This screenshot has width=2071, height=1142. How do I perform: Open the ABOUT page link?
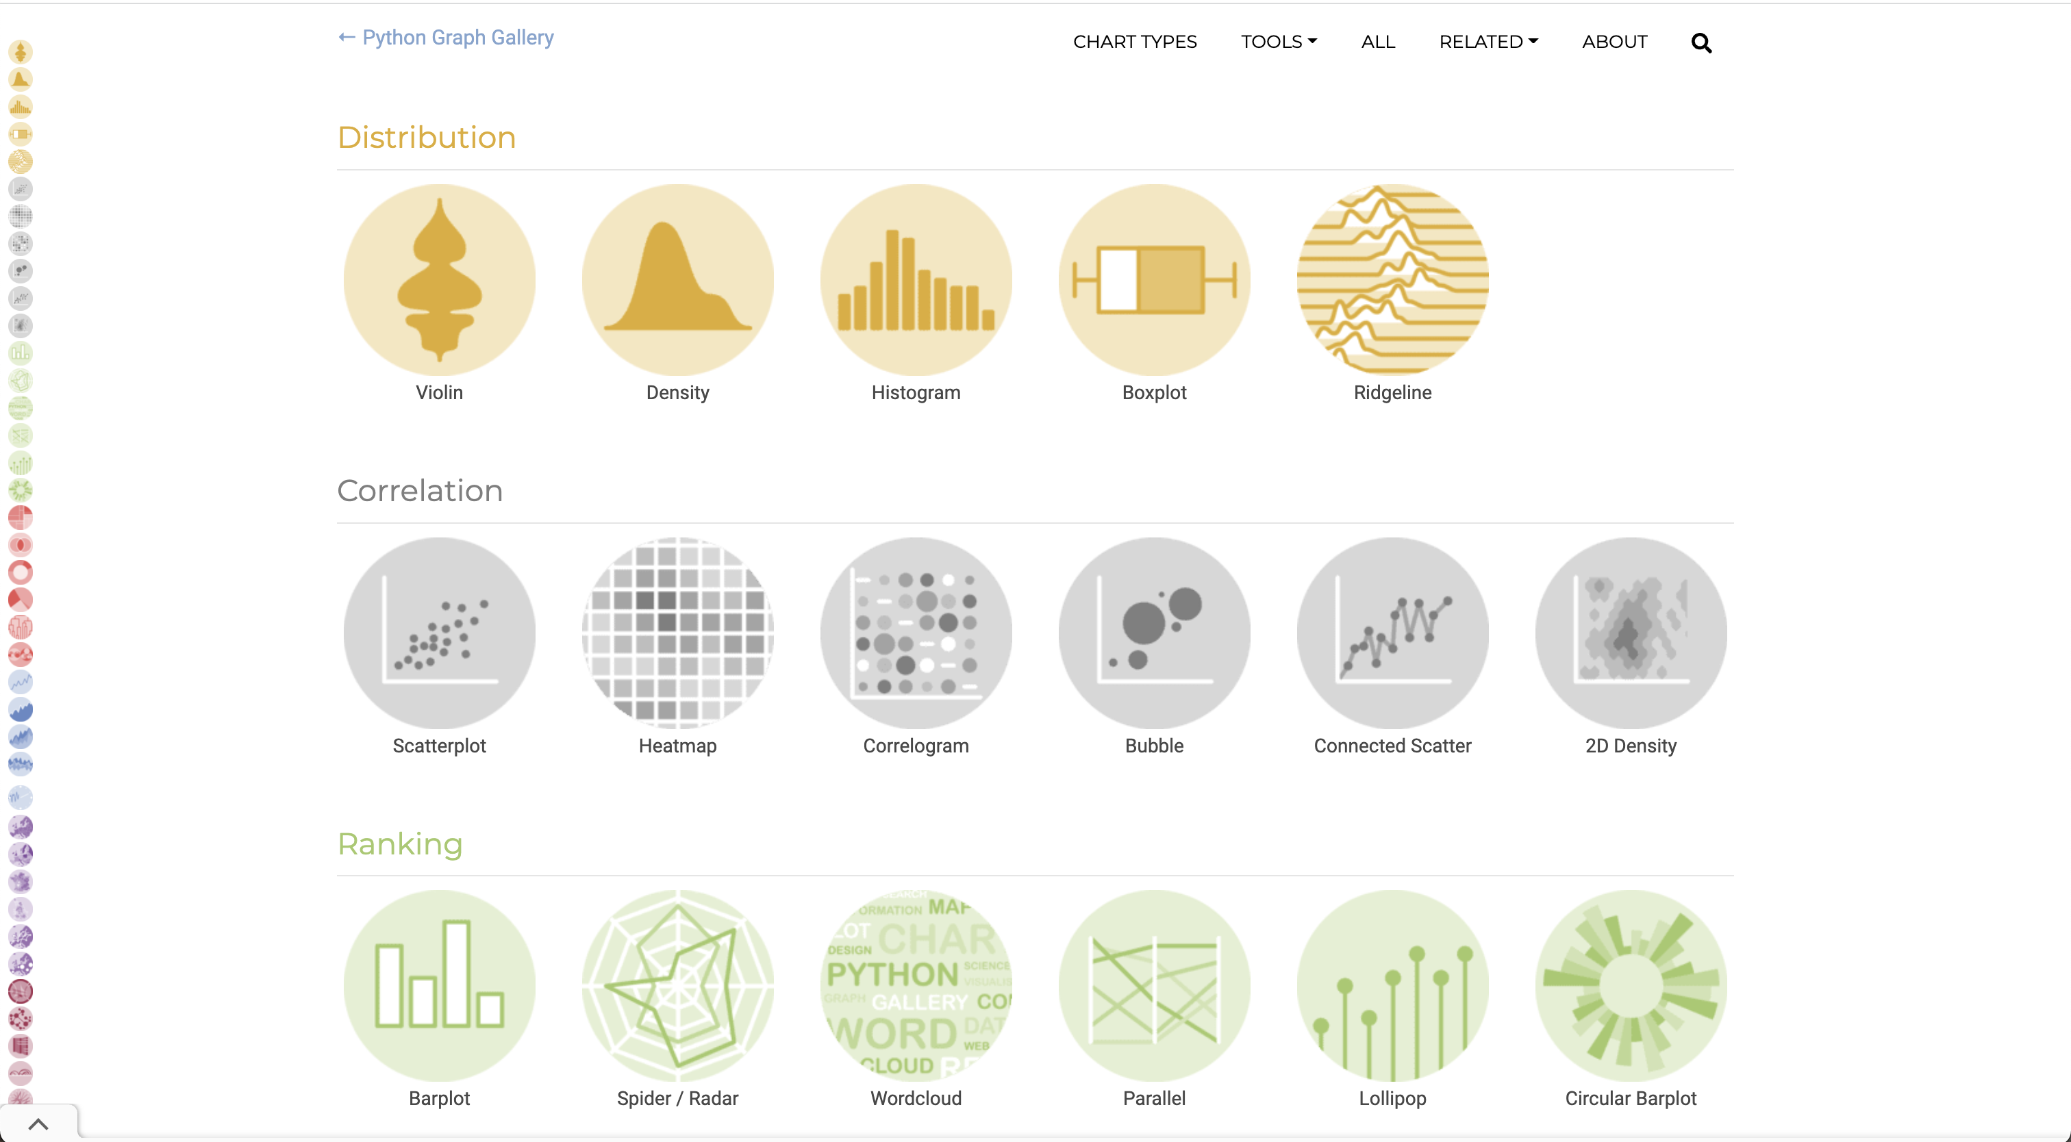pos(1614,42)
